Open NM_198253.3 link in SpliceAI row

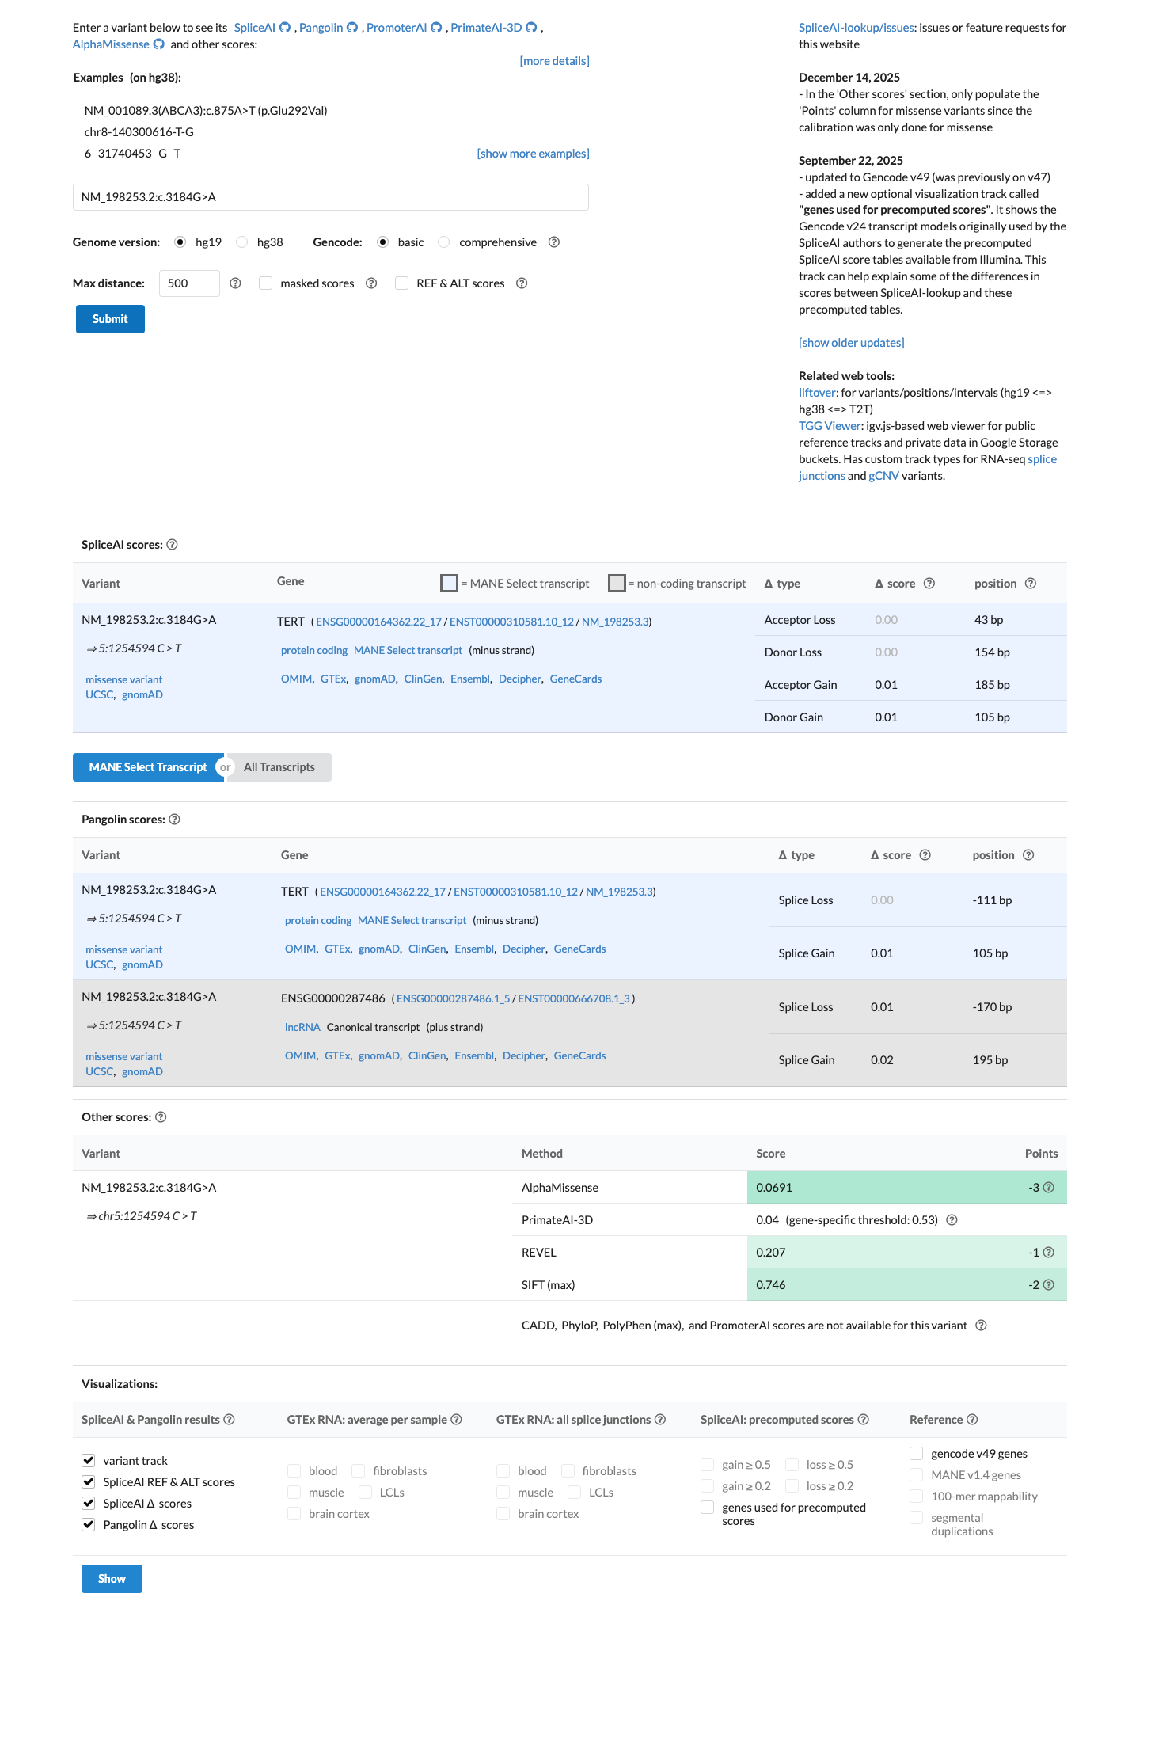[615, 622]
